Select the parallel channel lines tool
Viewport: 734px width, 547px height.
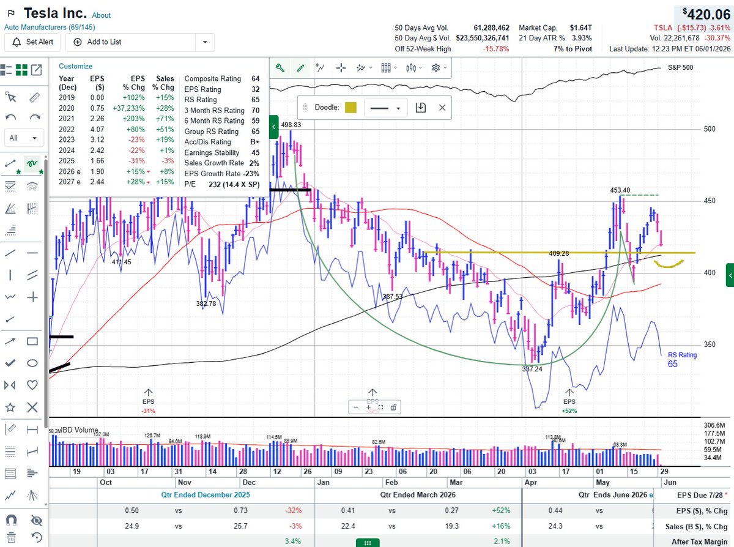point(32,275)
